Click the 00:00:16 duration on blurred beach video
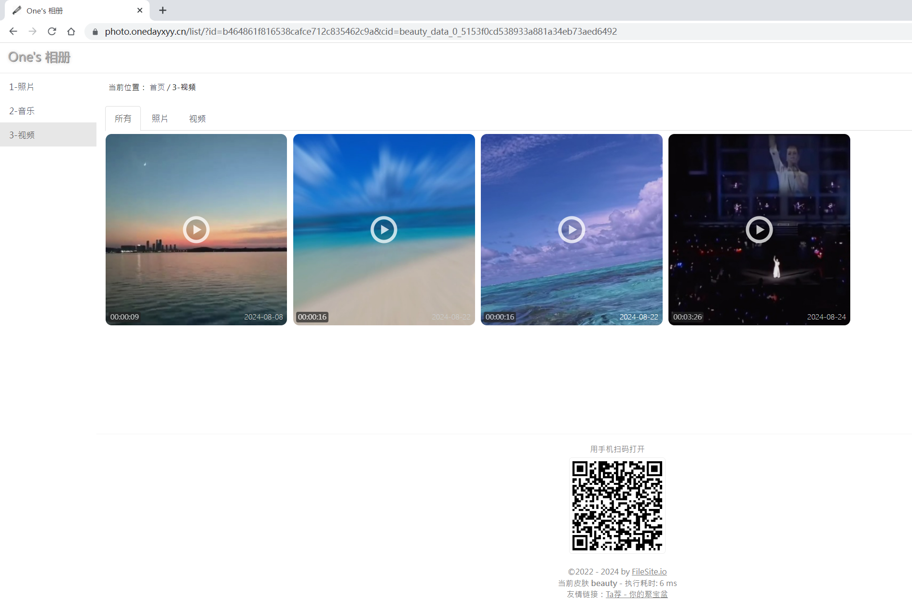Image resolution: width=912 pixels, height=614 pixels. tap(312, 317)
